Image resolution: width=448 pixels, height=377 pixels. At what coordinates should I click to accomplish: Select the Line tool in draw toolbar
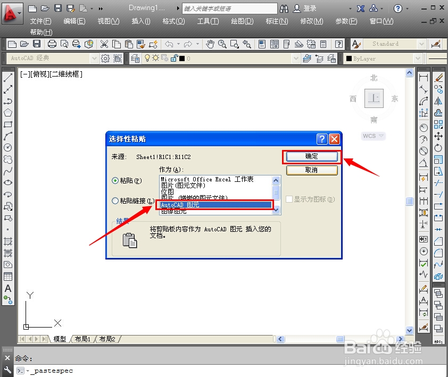[x=7, y=78]
